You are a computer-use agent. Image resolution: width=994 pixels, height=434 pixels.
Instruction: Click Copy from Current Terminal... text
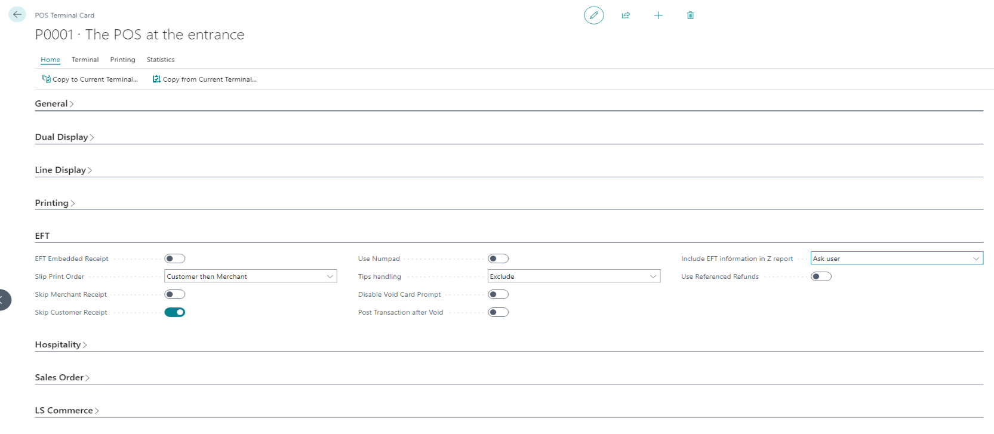point(210,79)
